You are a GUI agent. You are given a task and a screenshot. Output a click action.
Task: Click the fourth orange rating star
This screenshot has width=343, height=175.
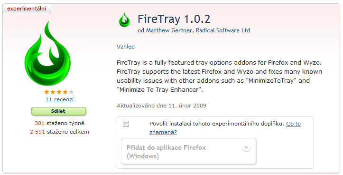(65, 92)
